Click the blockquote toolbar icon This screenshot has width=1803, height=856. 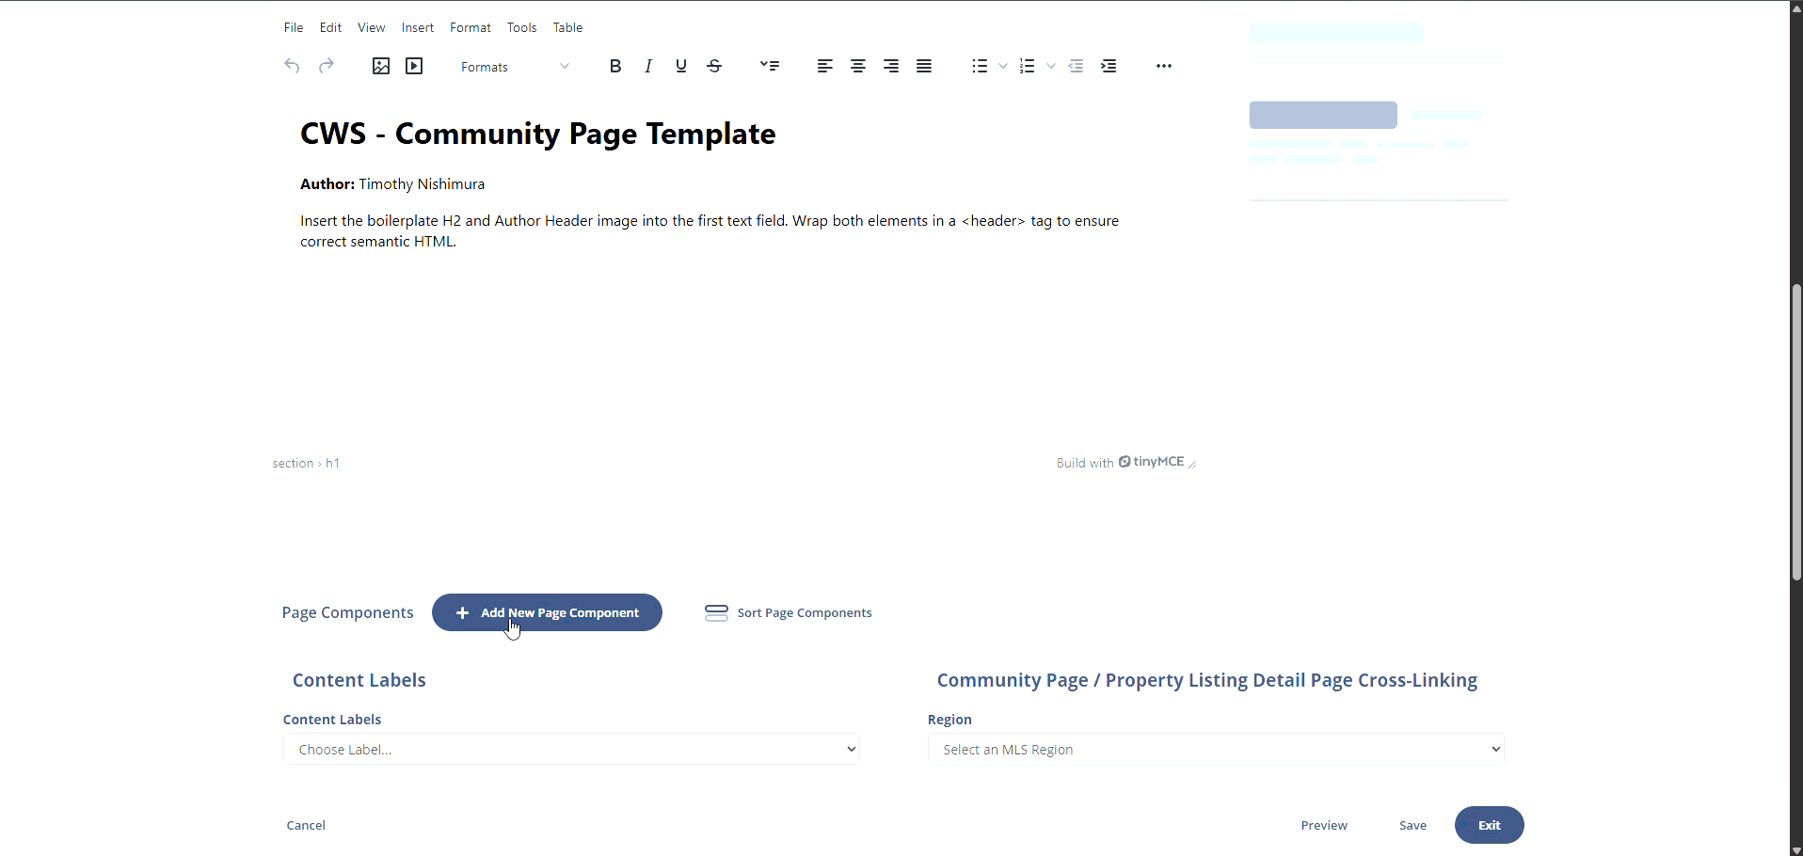tap(771, 66)
